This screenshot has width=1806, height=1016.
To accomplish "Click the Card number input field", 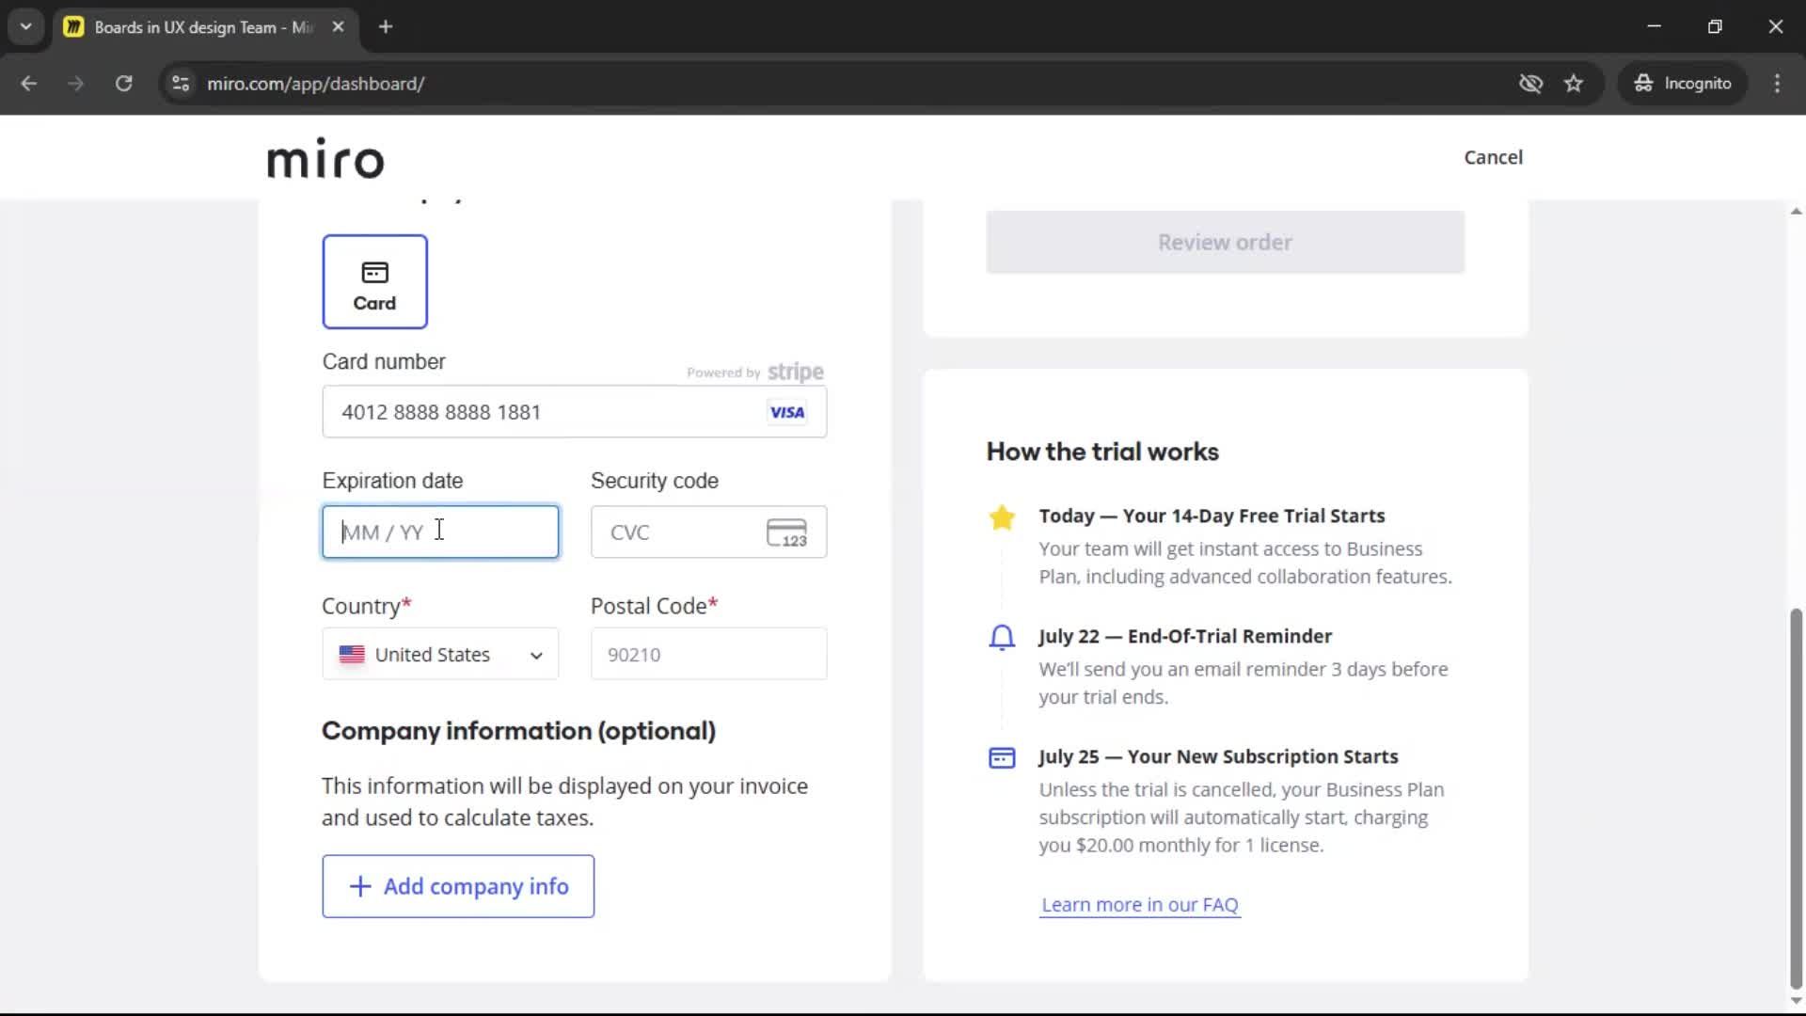I will [x=574, y=412].
